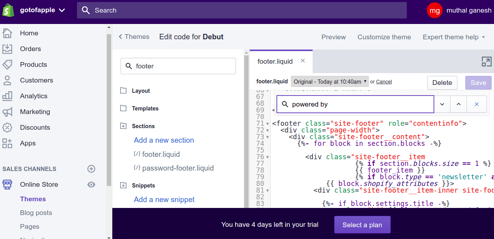The image size is (494, 239).
Task: Open the Products tag icon
Action: 7,64
